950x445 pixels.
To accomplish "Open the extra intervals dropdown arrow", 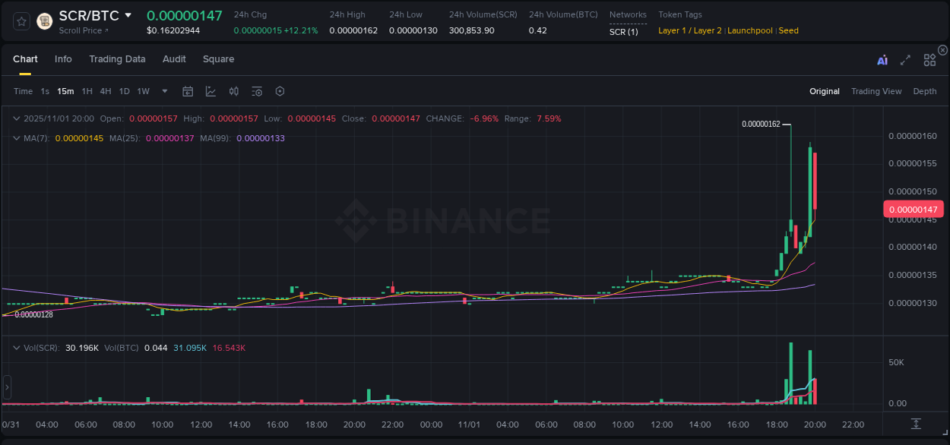I will 163,91.
